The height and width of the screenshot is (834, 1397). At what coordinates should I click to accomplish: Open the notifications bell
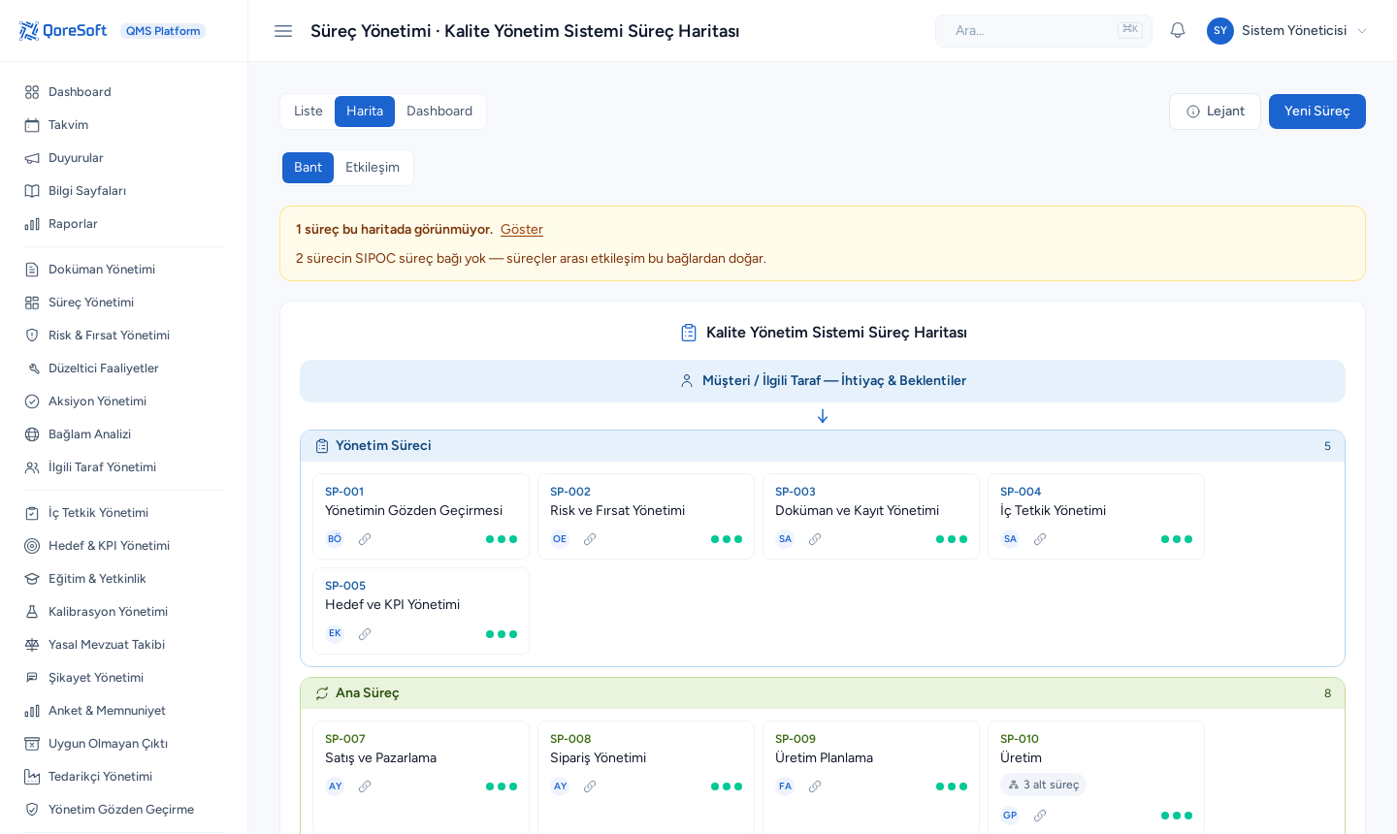(x=1178, y=30)
